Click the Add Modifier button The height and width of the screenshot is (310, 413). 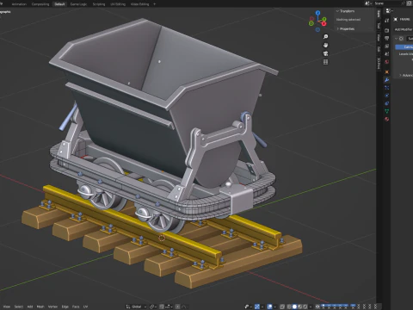point(404,29)
